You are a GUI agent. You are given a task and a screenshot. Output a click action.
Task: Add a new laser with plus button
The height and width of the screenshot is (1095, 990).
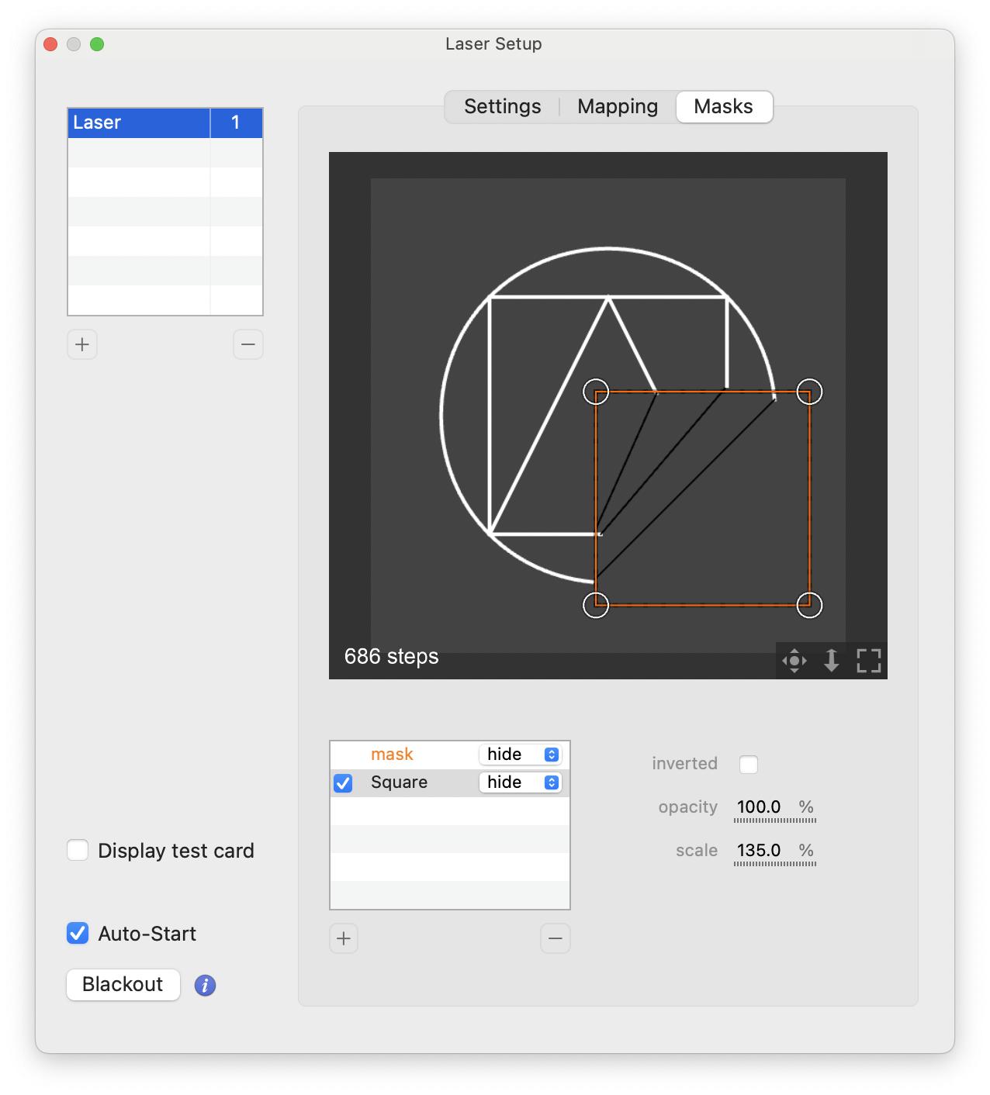[82, 344]
